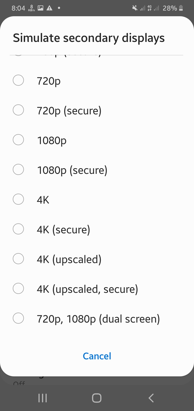Select the 1080p radio button
This screenshot has width=194, height=411.
point(18,140)
